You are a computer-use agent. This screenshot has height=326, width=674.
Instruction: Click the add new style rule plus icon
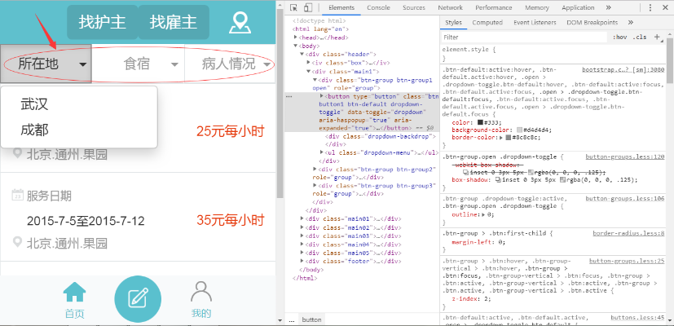655,37
